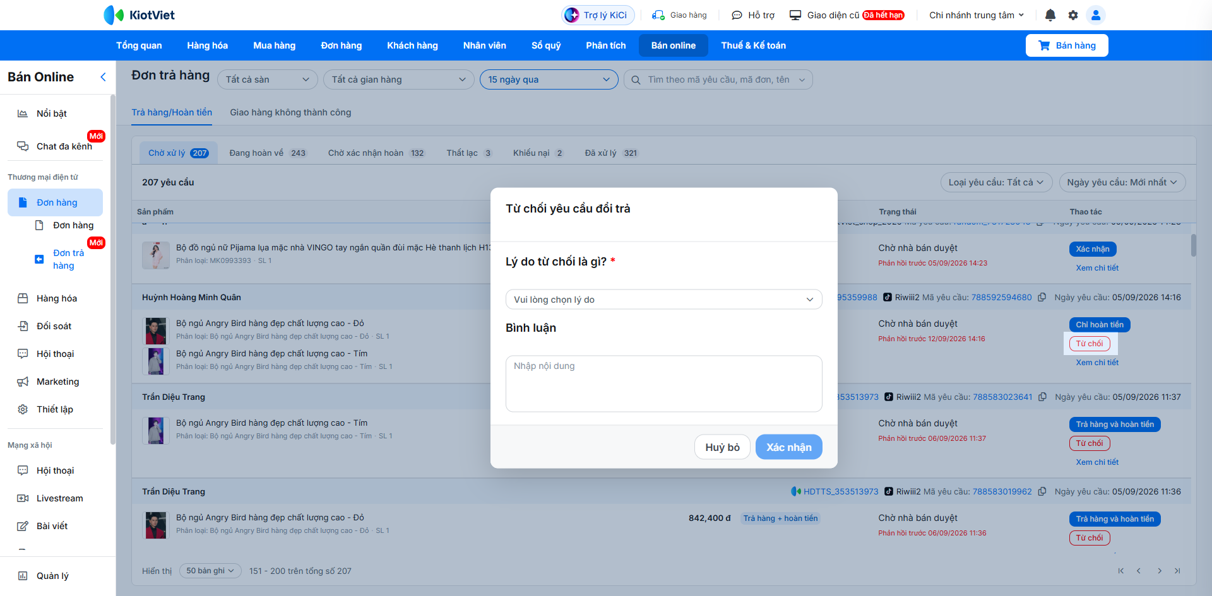
Task: Change '50 bản ghi' page size
Action: pos(210,571)
